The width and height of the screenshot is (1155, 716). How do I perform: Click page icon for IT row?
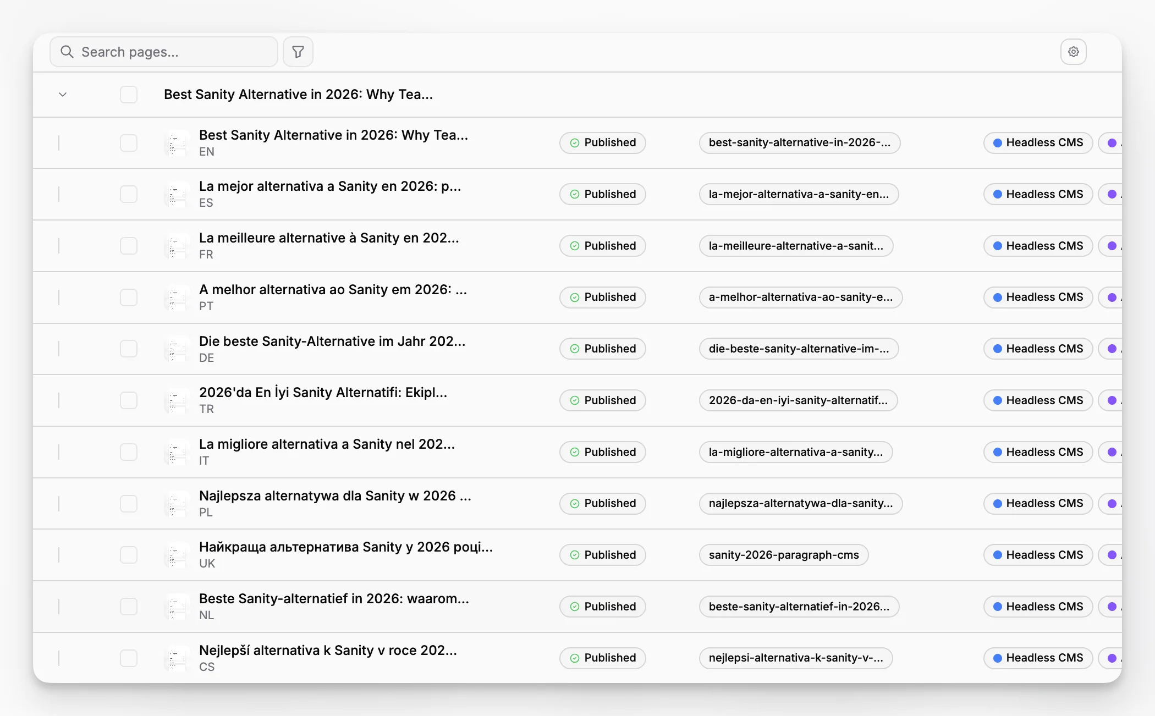(x=177, y=452)
